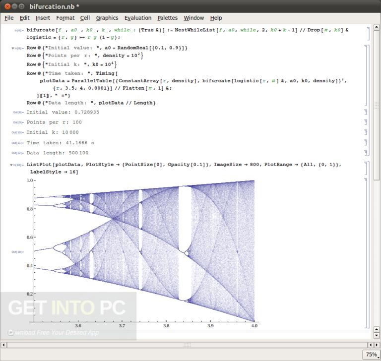381x361 pixels.
Task: Select cell bracket of the ListPlot input
Action: (x=366, y=168)
